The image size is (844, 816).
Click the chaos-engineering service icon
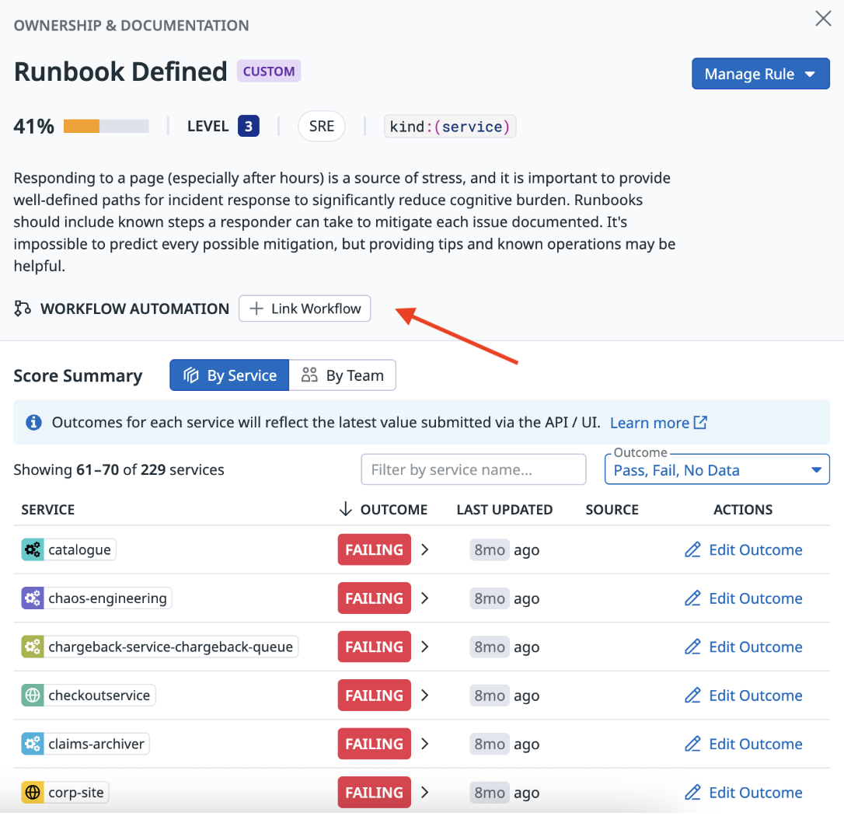pos(32,598)
